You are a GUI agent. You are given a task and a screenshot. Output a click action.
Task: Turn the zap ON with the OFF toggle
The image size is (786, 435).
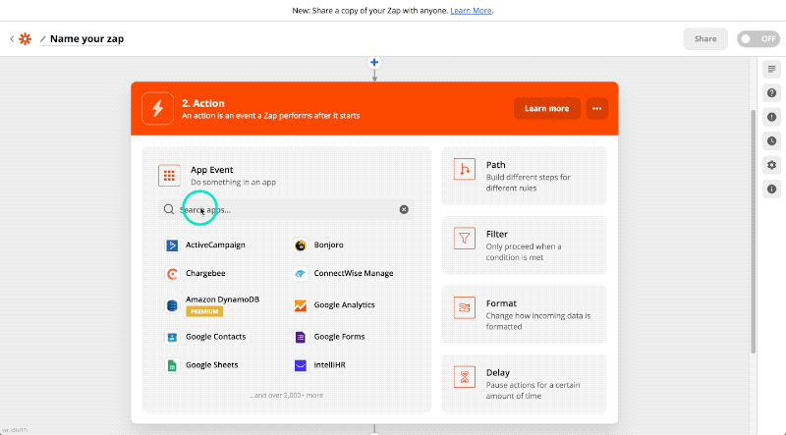758,38
